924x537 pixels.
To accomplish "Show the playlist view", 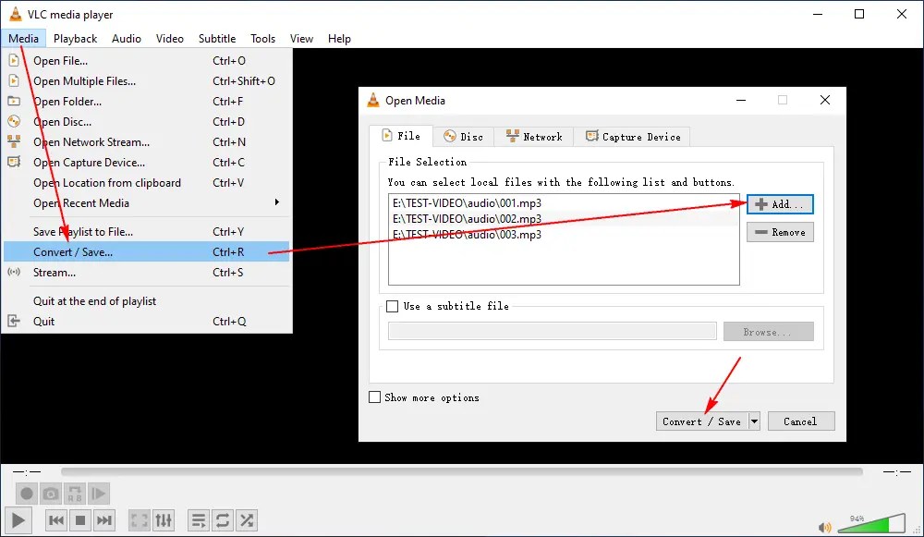I will click(198, 519).
